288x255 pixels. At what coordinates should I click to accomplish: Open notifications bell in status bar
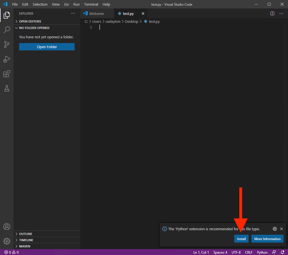pyautogui.click(x=282, y=252)
